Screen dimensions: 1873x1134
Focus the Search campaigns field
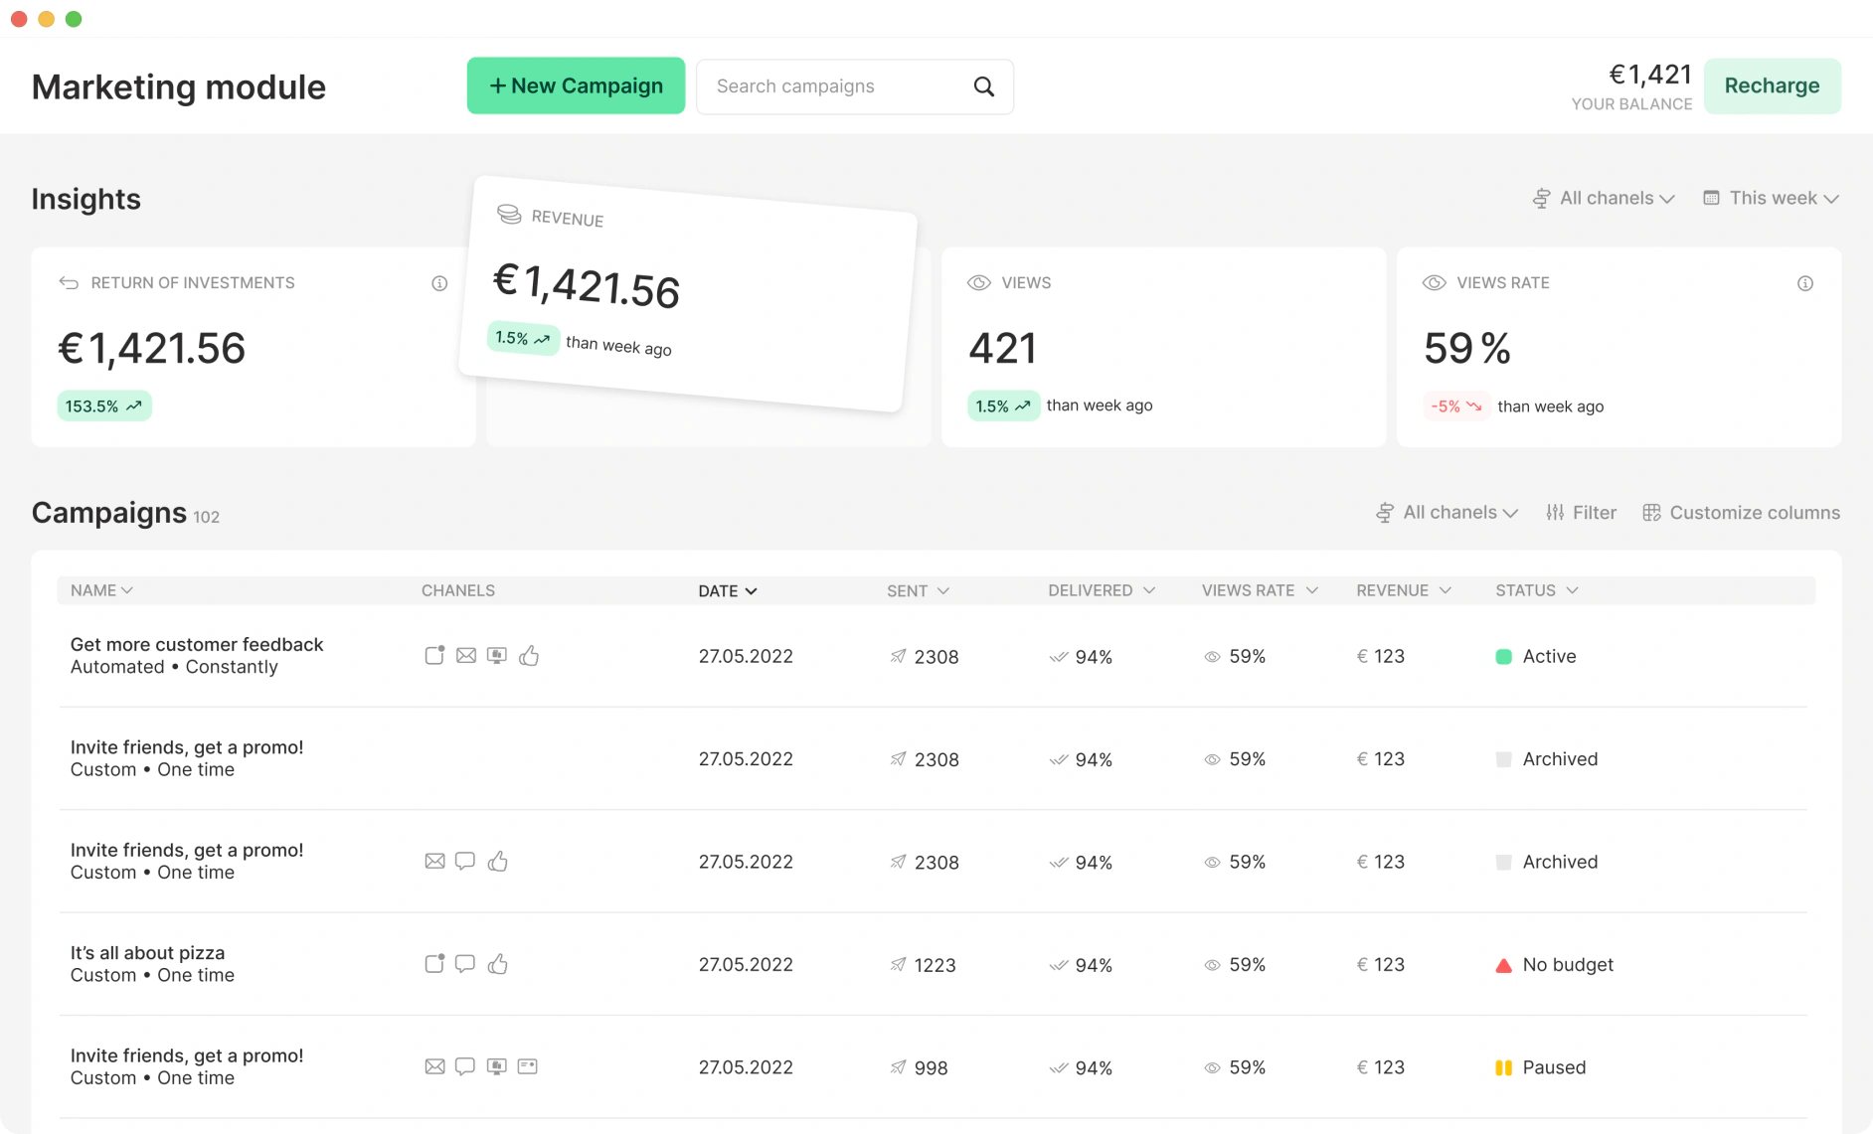click(854, 86)
